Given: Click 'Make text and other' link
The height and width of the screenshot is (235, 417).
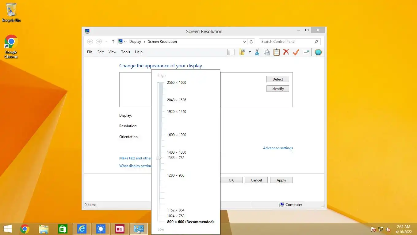Looking at the screenshot, I should [x=135, y=158].
